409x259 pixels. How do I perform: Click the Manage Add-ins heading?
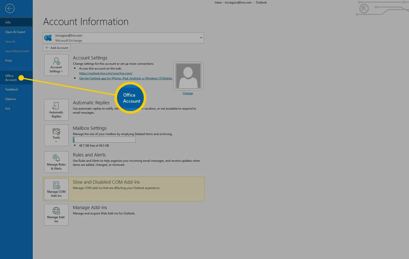pyautogui.click(x=90, y=207)
